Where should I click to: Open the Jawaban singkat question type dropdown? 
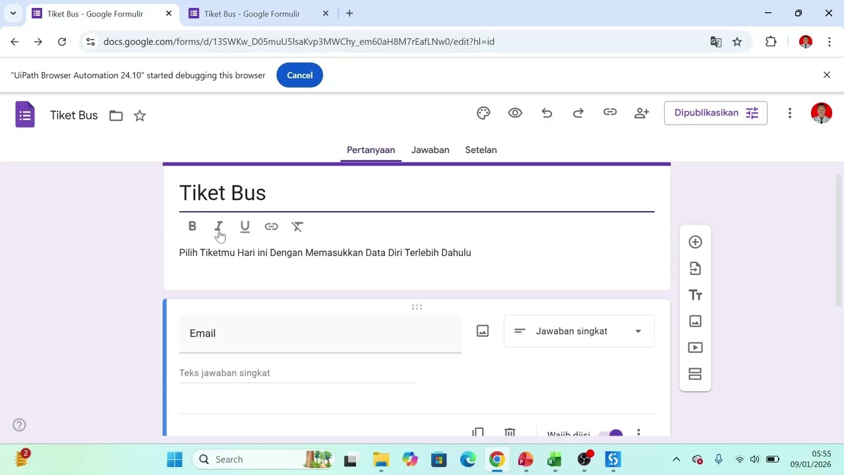click(x=579, y=331)
